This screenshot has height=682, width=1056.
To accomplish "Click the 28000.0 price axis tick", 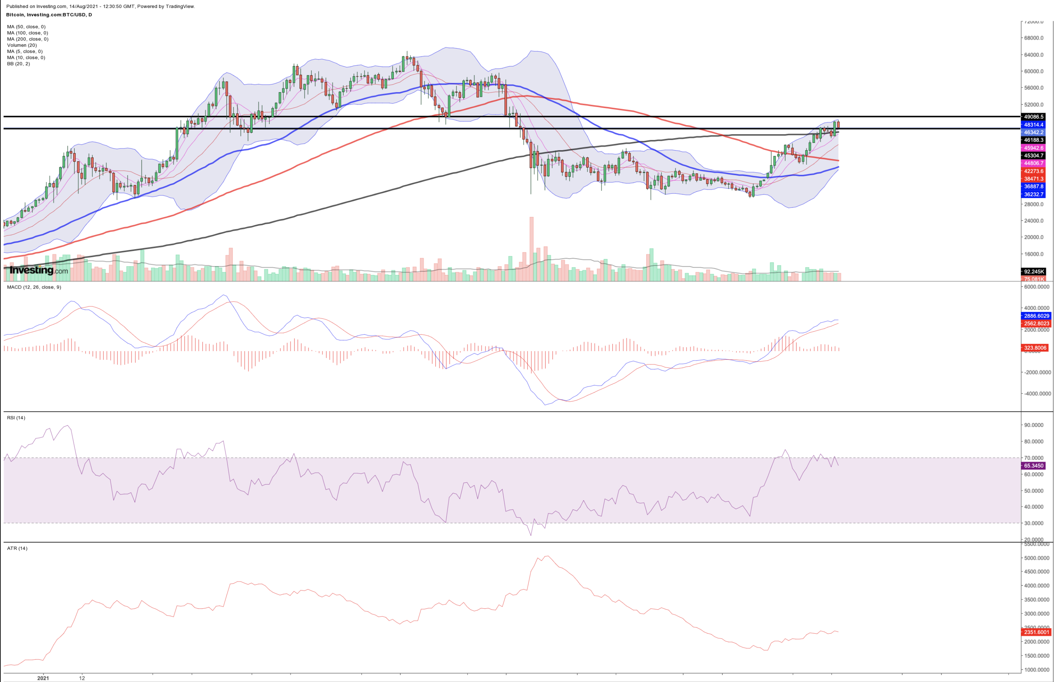I will pyautogui.click(x=1034, y=204).
